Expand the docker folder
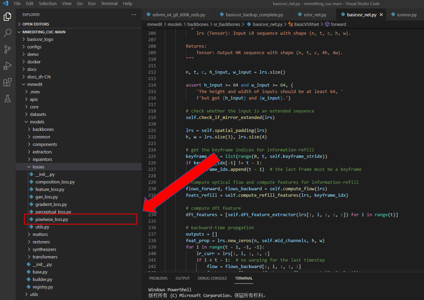 [79, 62]
